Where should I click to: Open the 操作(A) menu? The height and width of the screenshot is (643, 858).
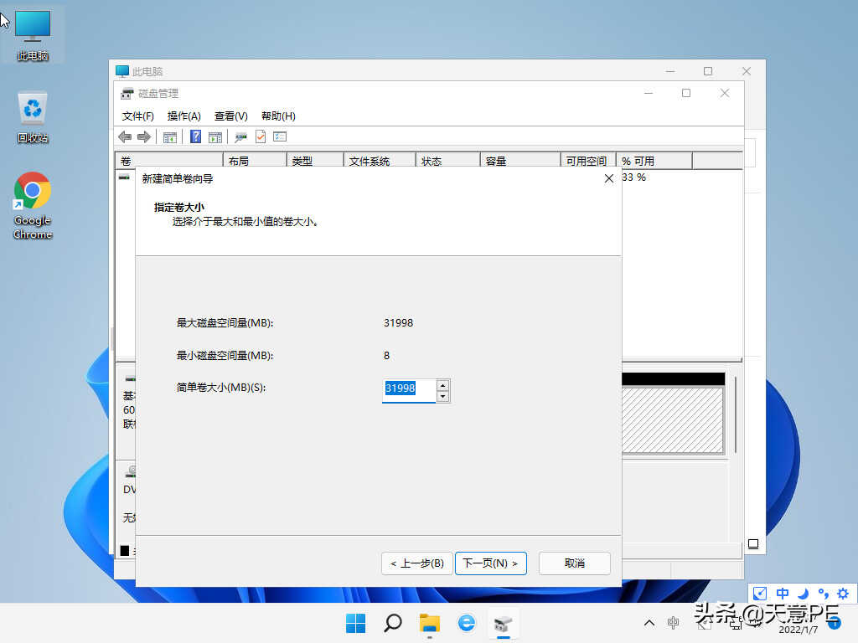[183, 116]
